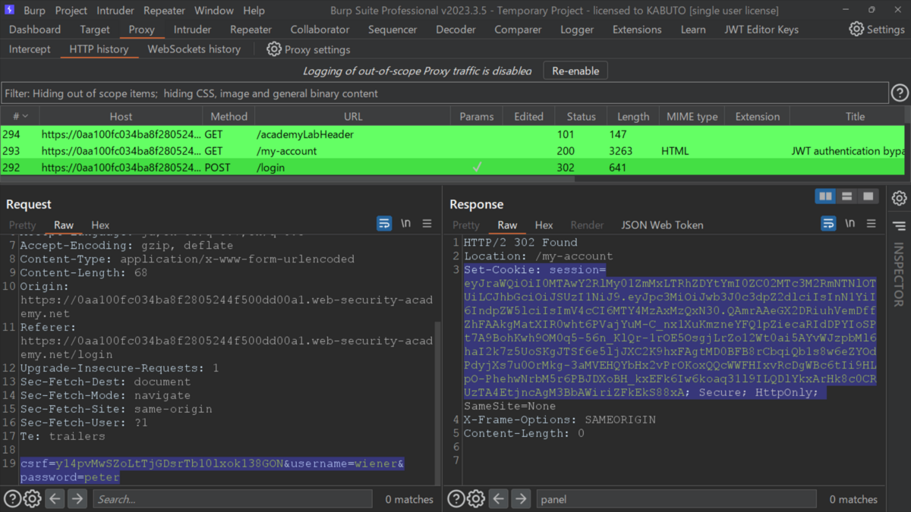
Task: Go to next match in Response search
Action: 521,499
